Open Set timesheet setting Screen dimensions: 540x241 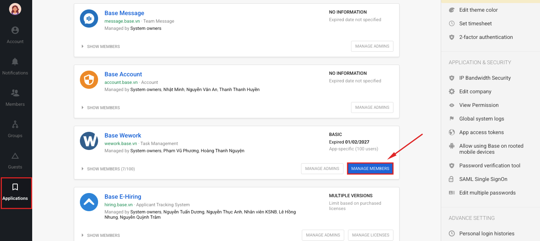476,23
